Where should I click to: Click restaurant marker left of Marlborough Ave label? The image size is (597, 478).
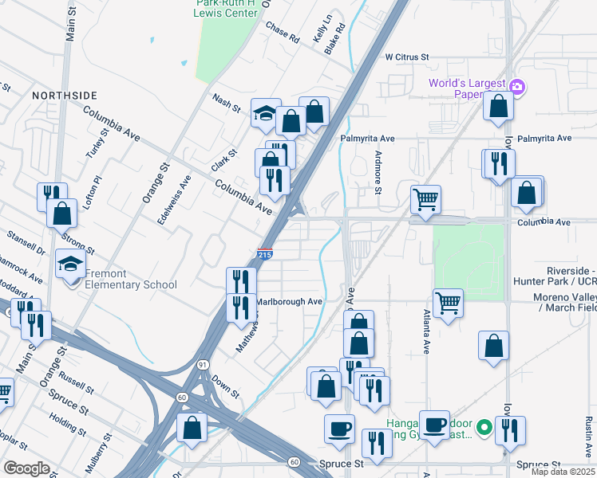coord(241,309)
